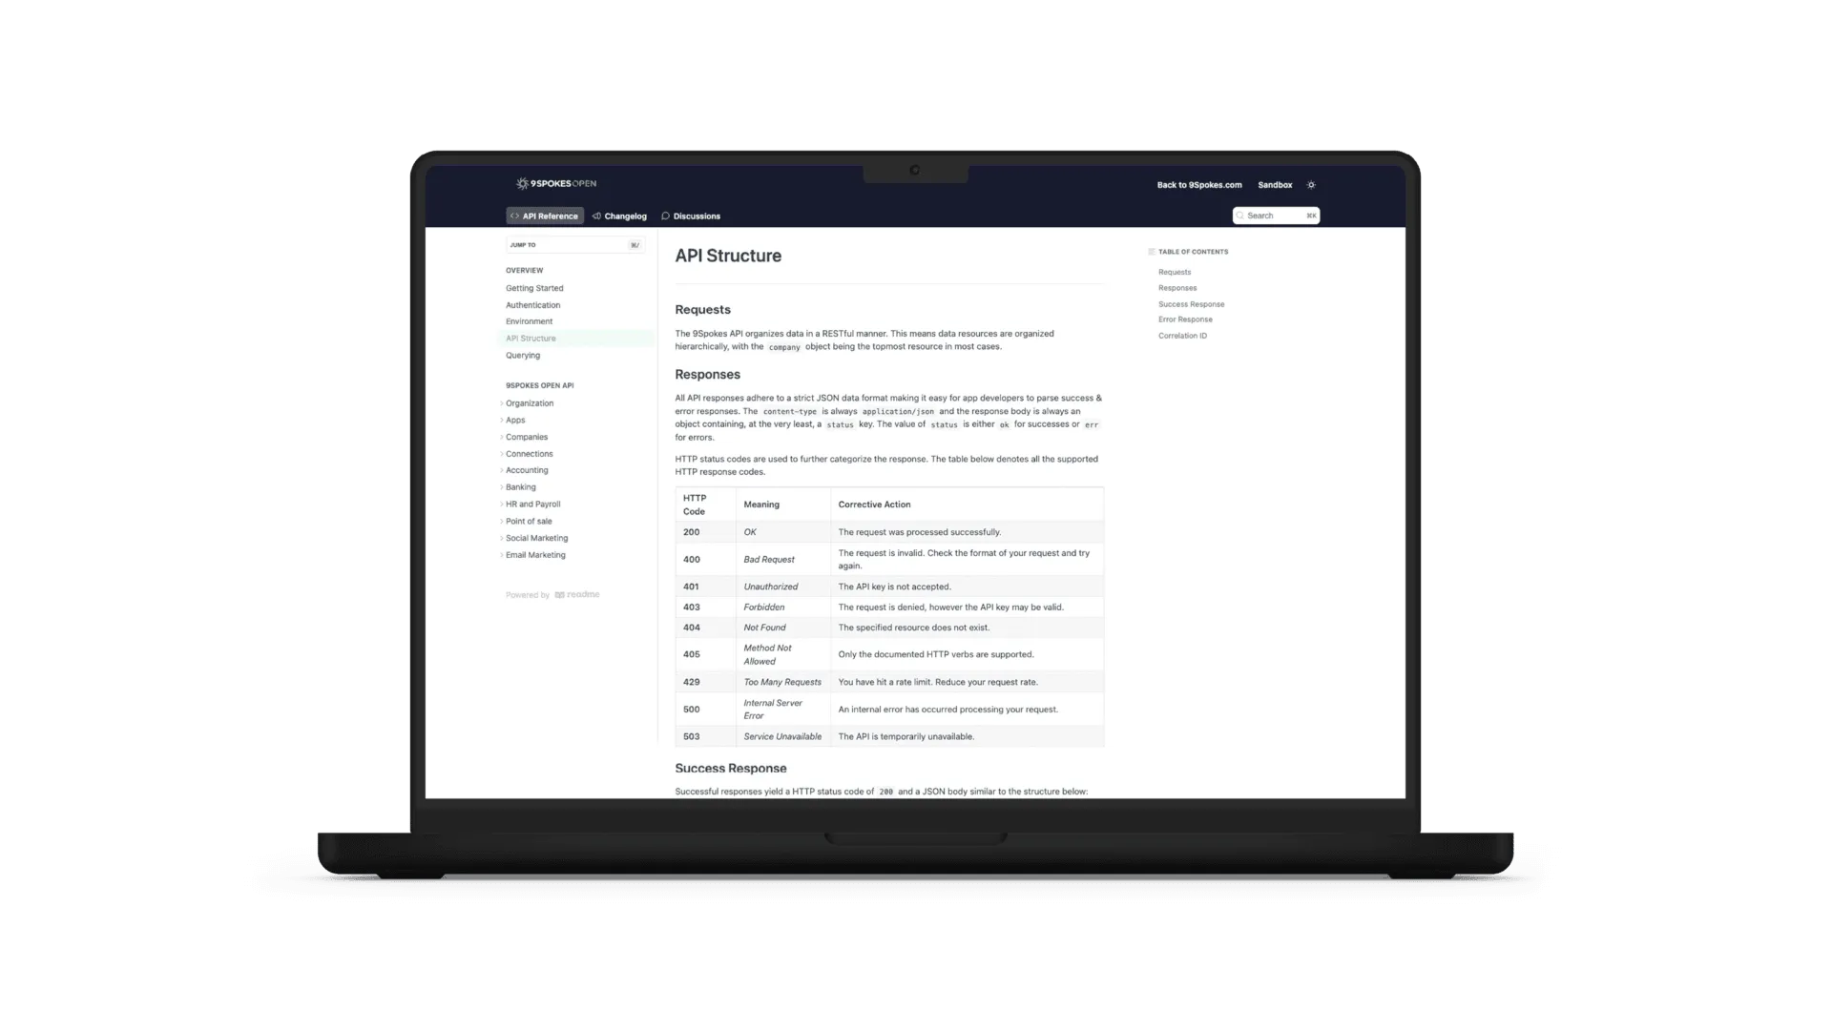Screen dimensions: 1832x1030
Task: Navigate to Getting Started section
Action: 534,288
